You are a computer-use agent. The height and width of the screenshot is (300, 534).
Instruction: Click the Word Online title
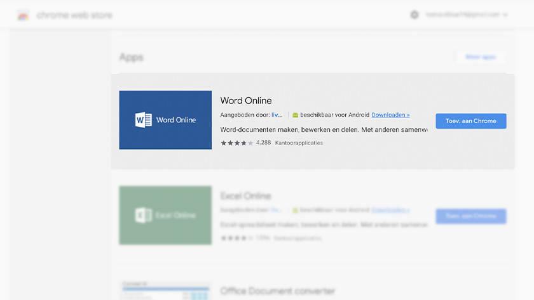point(246,100)
